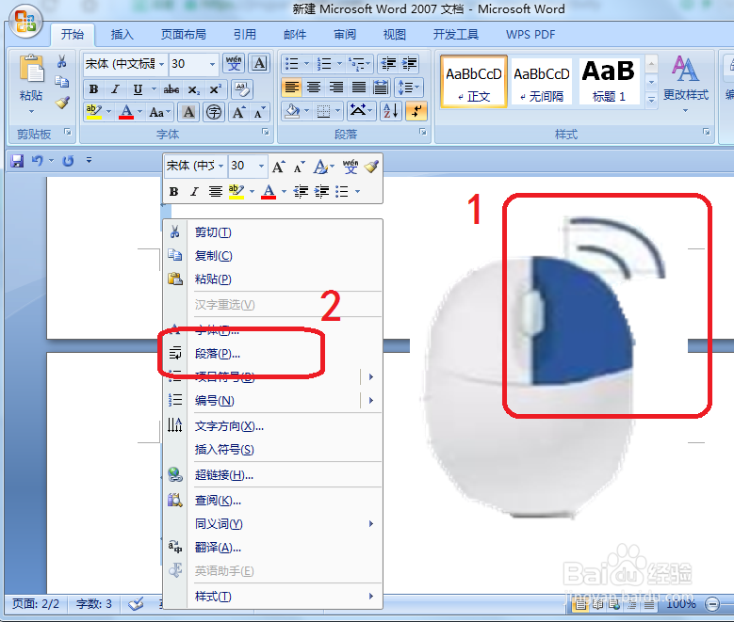Click the Redo icon in quick access toolbar
Viewport: 734px width, 622px height.
coord(69,161)
